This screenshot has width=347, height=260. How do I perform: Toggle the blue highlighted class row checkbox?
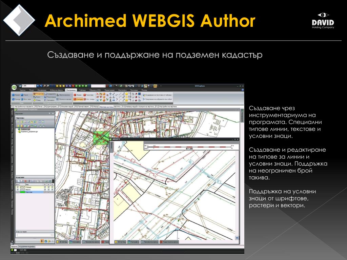[18, 192]
